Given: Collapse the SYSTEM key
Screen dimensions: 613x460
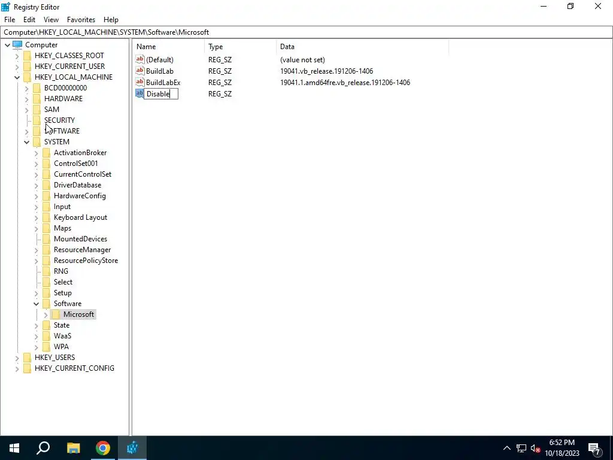Looking at the screenshot, I should pos(26,142).
